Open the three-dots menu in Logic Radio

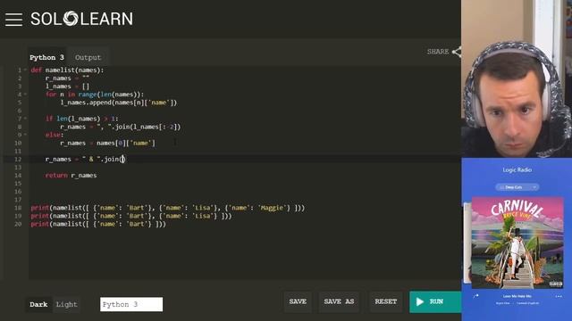(559, 297)
